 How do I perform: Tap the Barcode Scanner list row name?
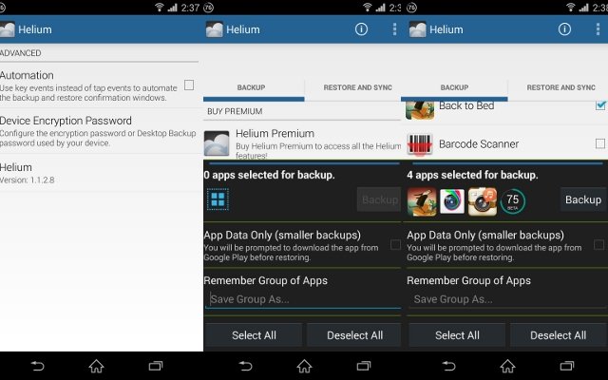(479, 143)
